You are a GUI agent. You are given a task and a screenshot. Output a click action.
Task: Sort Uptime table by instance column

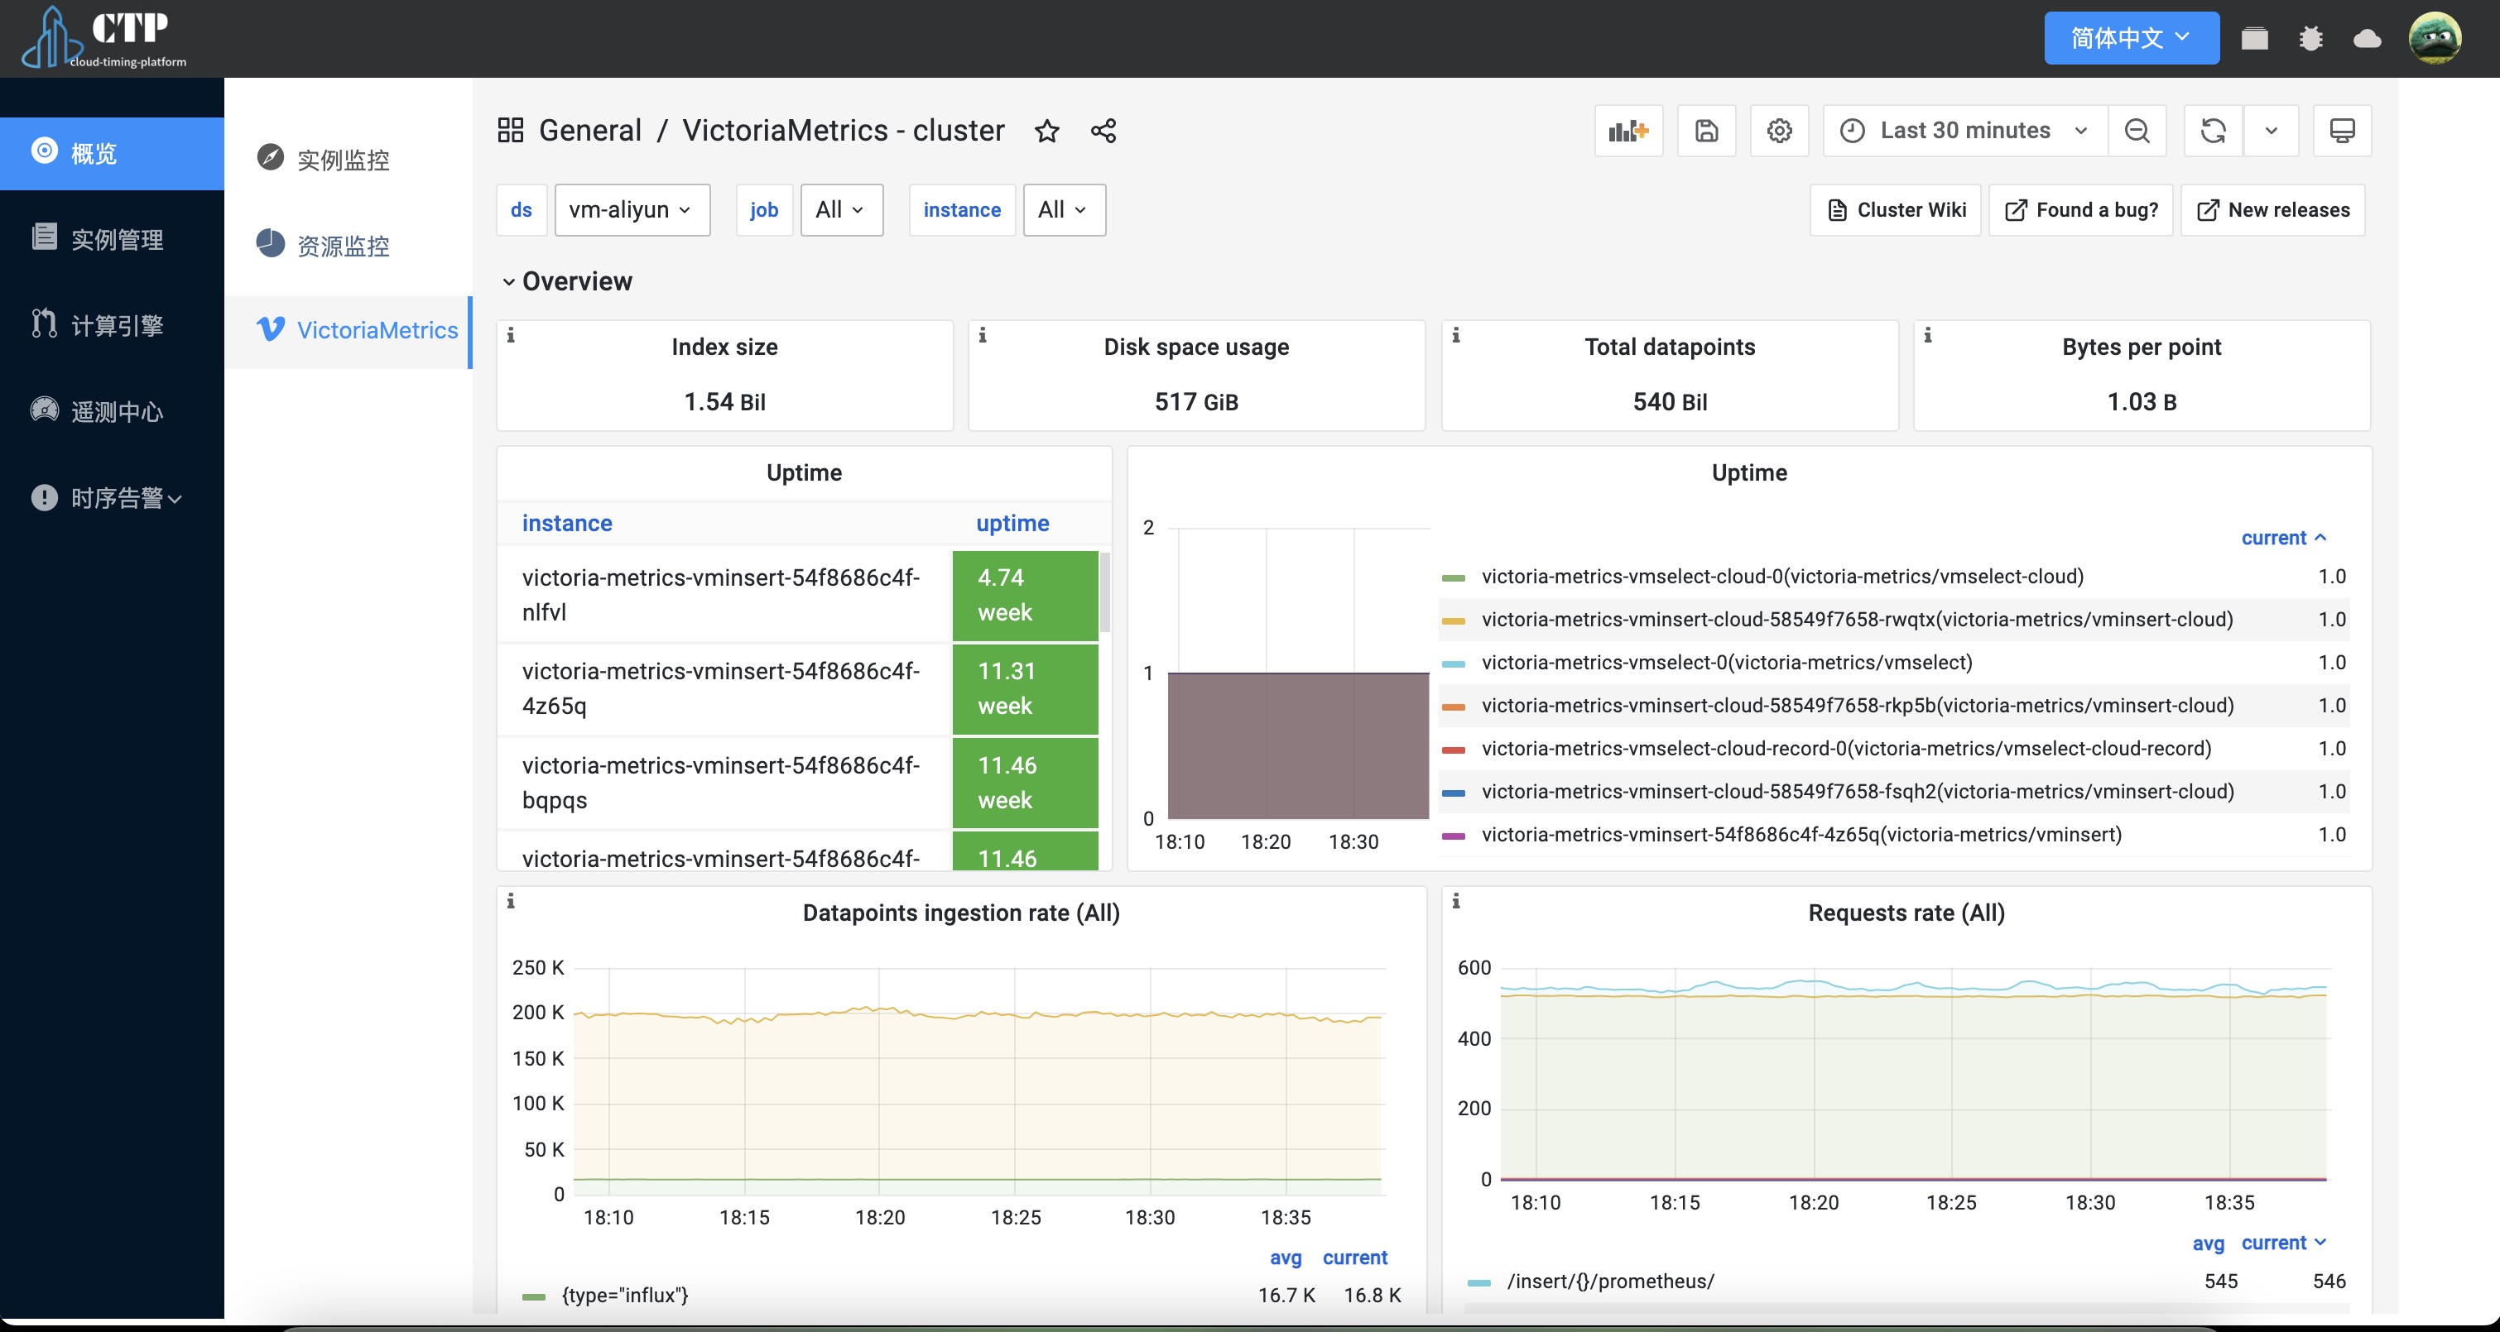567,524
